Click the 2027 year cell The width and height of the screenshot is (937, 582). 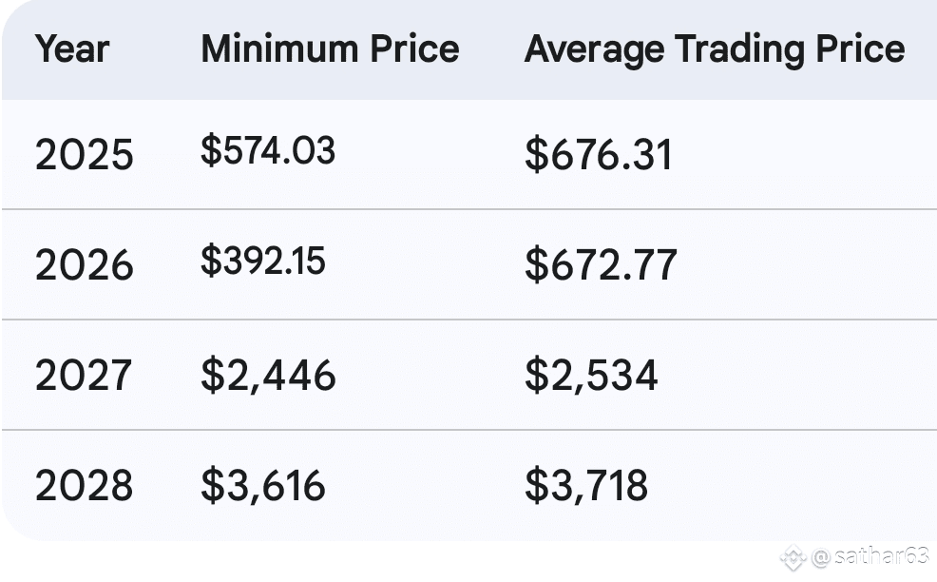pos(85,375)
